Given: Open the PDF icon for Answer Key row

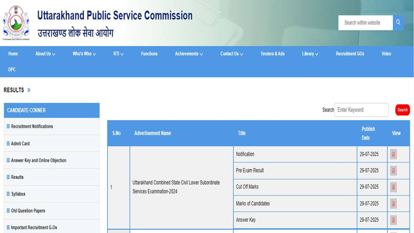Looking at the screenshot, I should pyautogui.click(x=393, y=220).
